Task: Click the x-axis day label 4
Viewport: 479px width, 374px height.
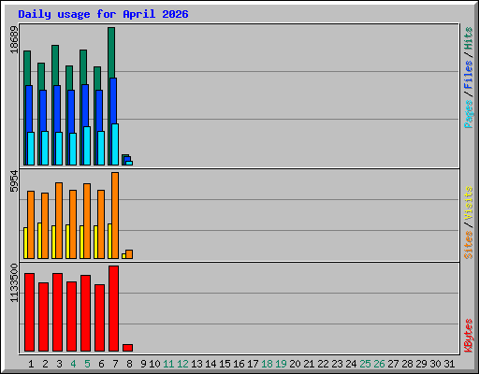Action: coord(73,364)
